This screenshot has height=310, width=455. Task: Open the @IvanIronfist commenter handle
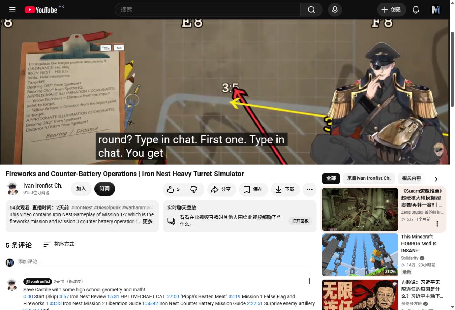[x=38, y=282]
